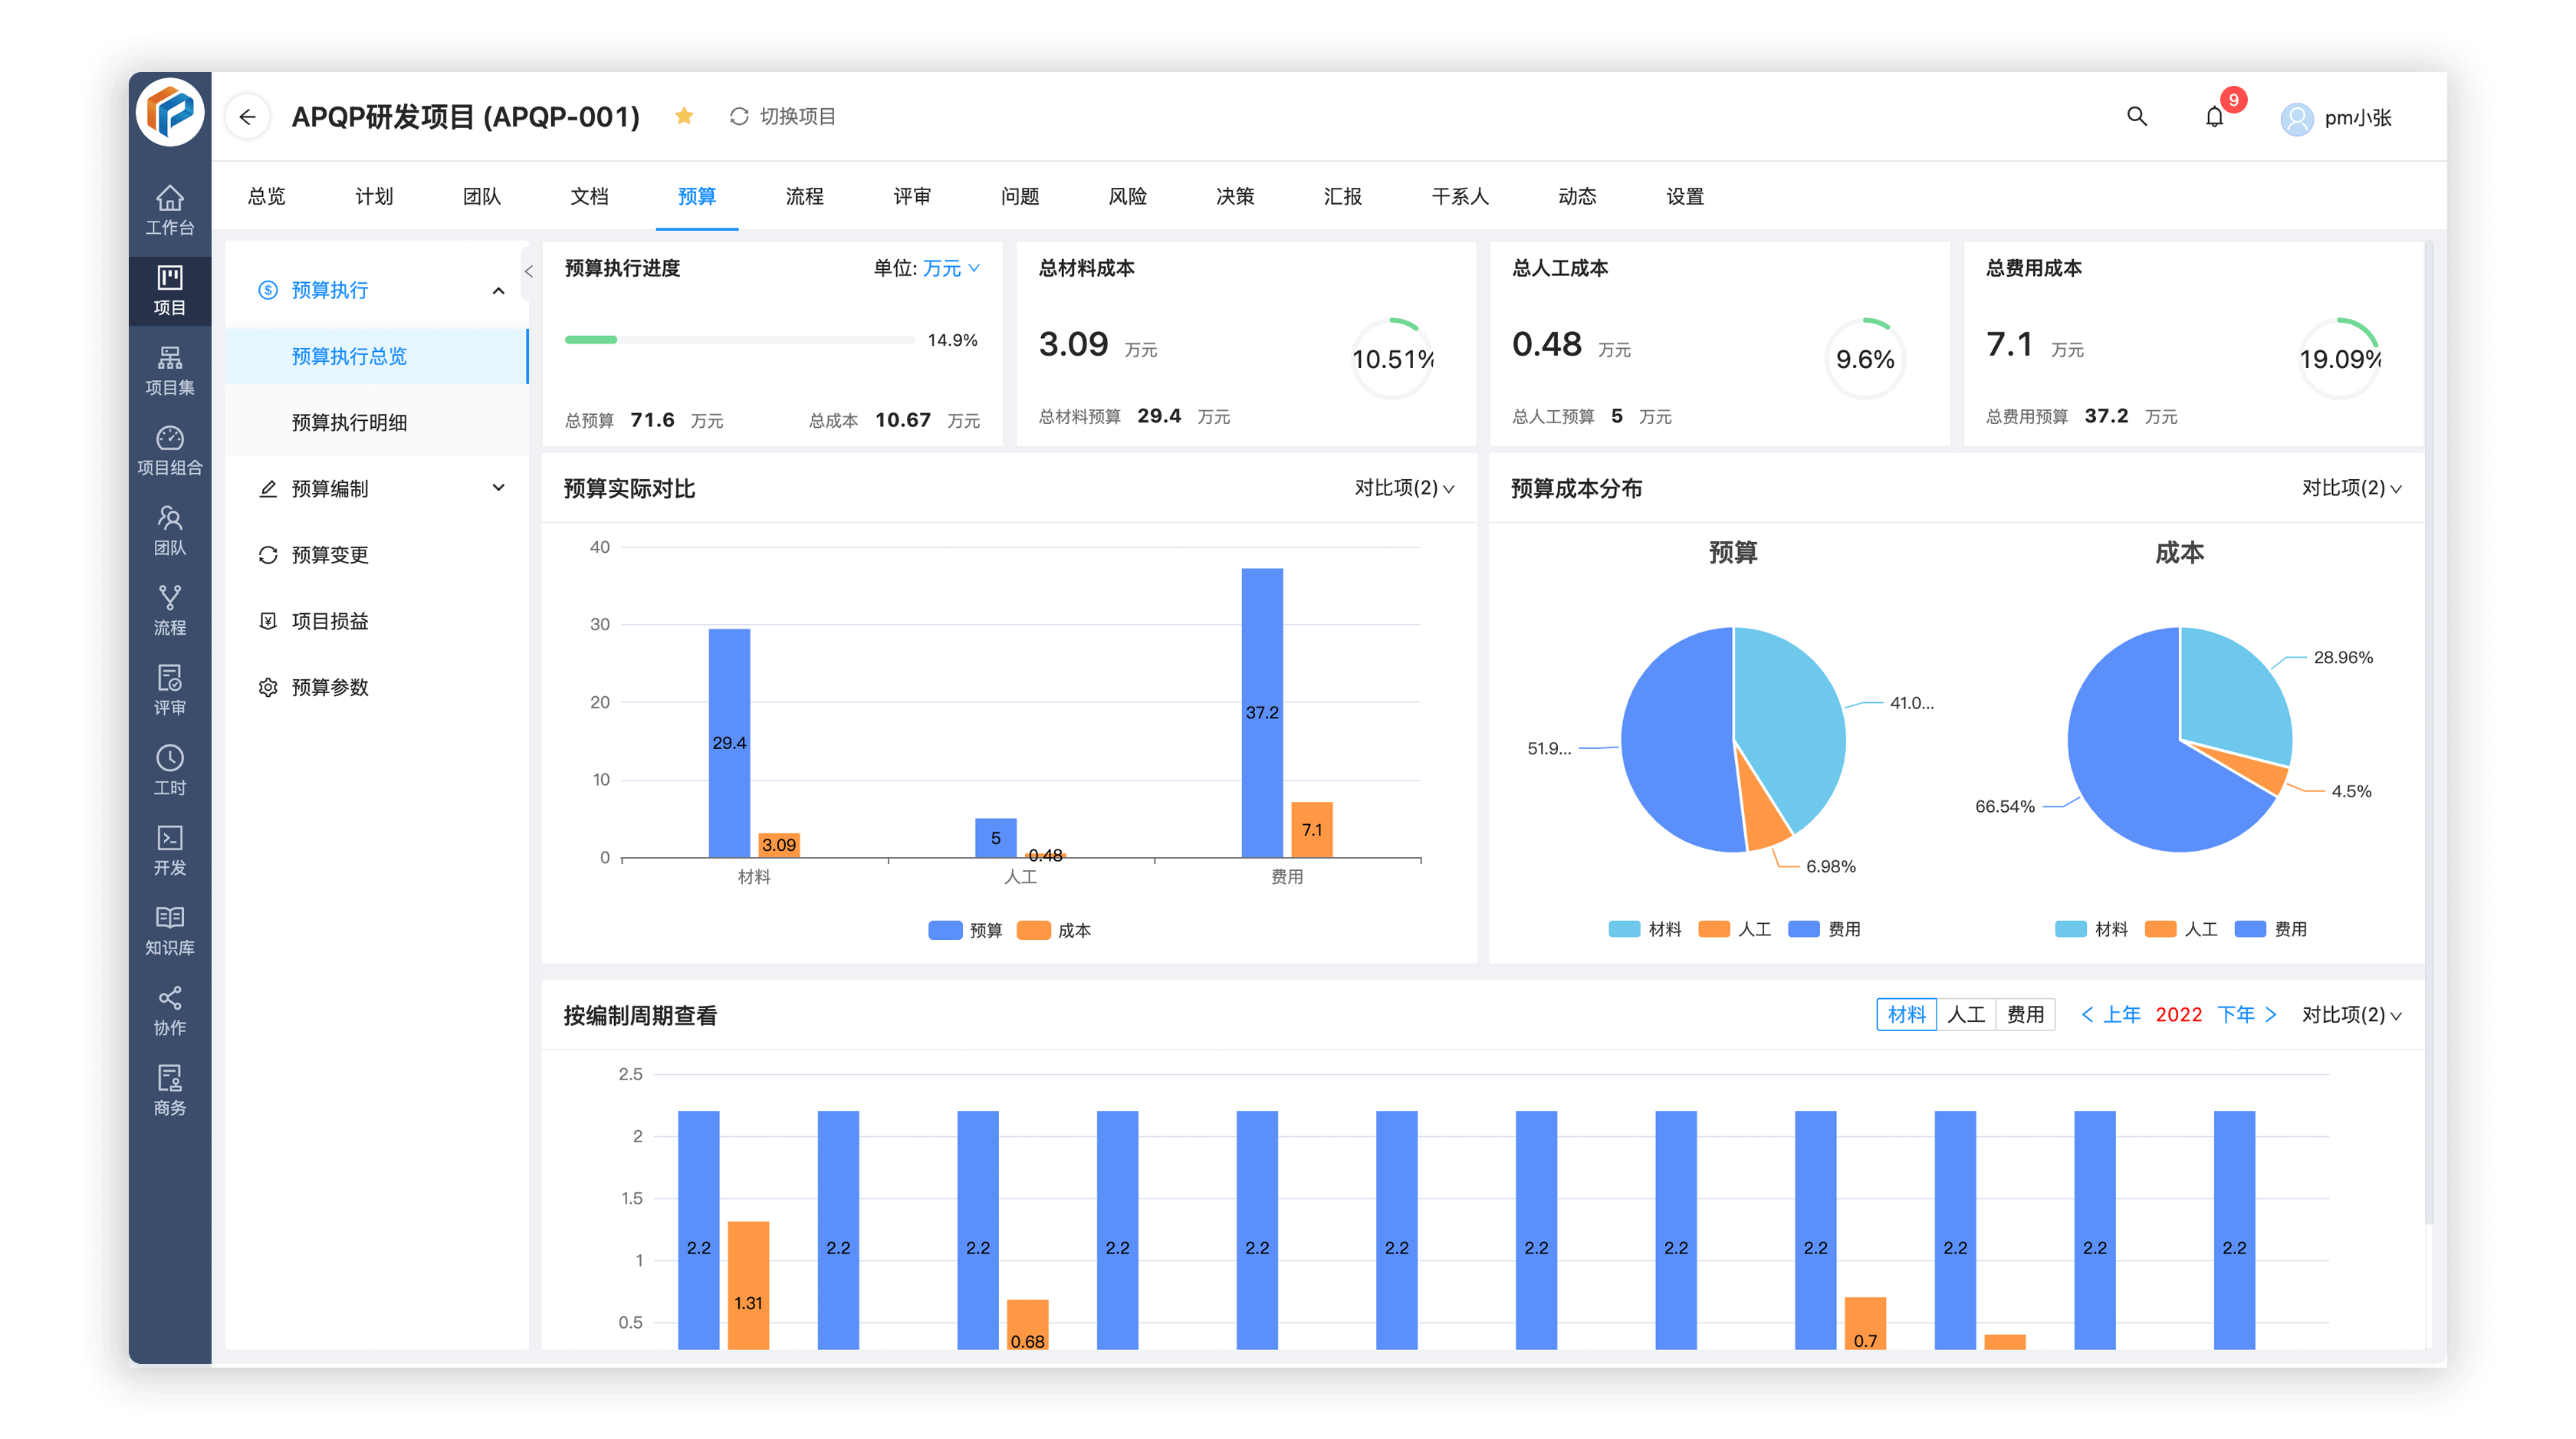This screenshot has height=1439, width=2576.
Task: Click the 2022 year label
Action: pyautogui.click(x=2179, y=1015)
